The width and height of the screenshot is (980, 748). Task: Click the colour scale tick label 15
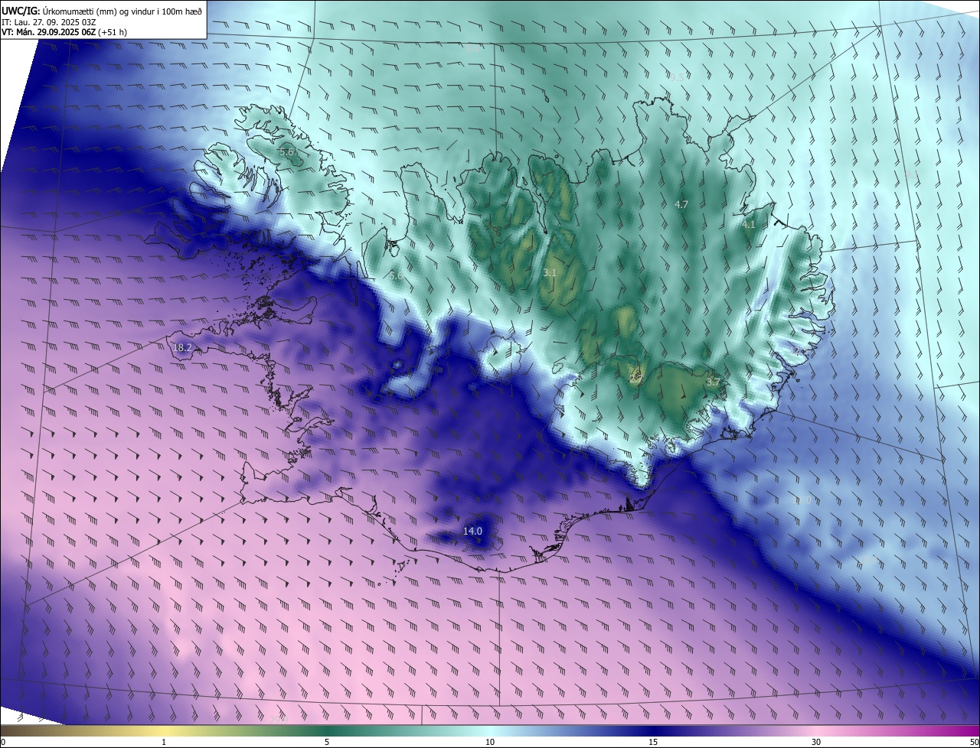click(x=653, y=742)
